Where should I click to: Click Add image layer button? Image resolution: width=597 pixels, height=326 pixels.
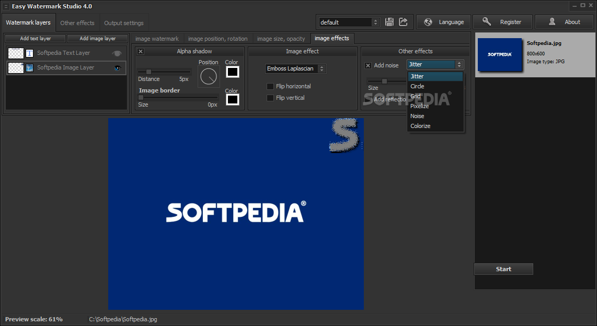(x=97, y=39)
